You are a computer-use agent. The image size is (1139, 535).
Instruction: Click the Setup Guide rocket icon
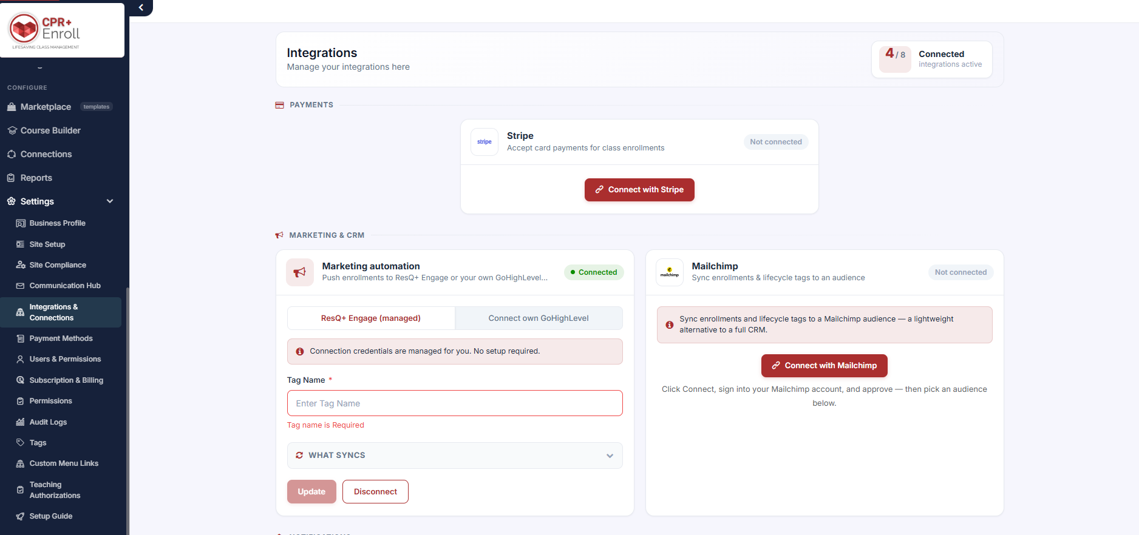click(21, 516)
